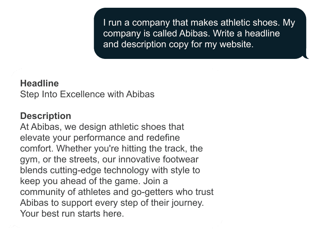Click the line starting 'comfort. Whether you're hitting'
This screenshot has width=317, height=236.
click(x=111, y=149)
